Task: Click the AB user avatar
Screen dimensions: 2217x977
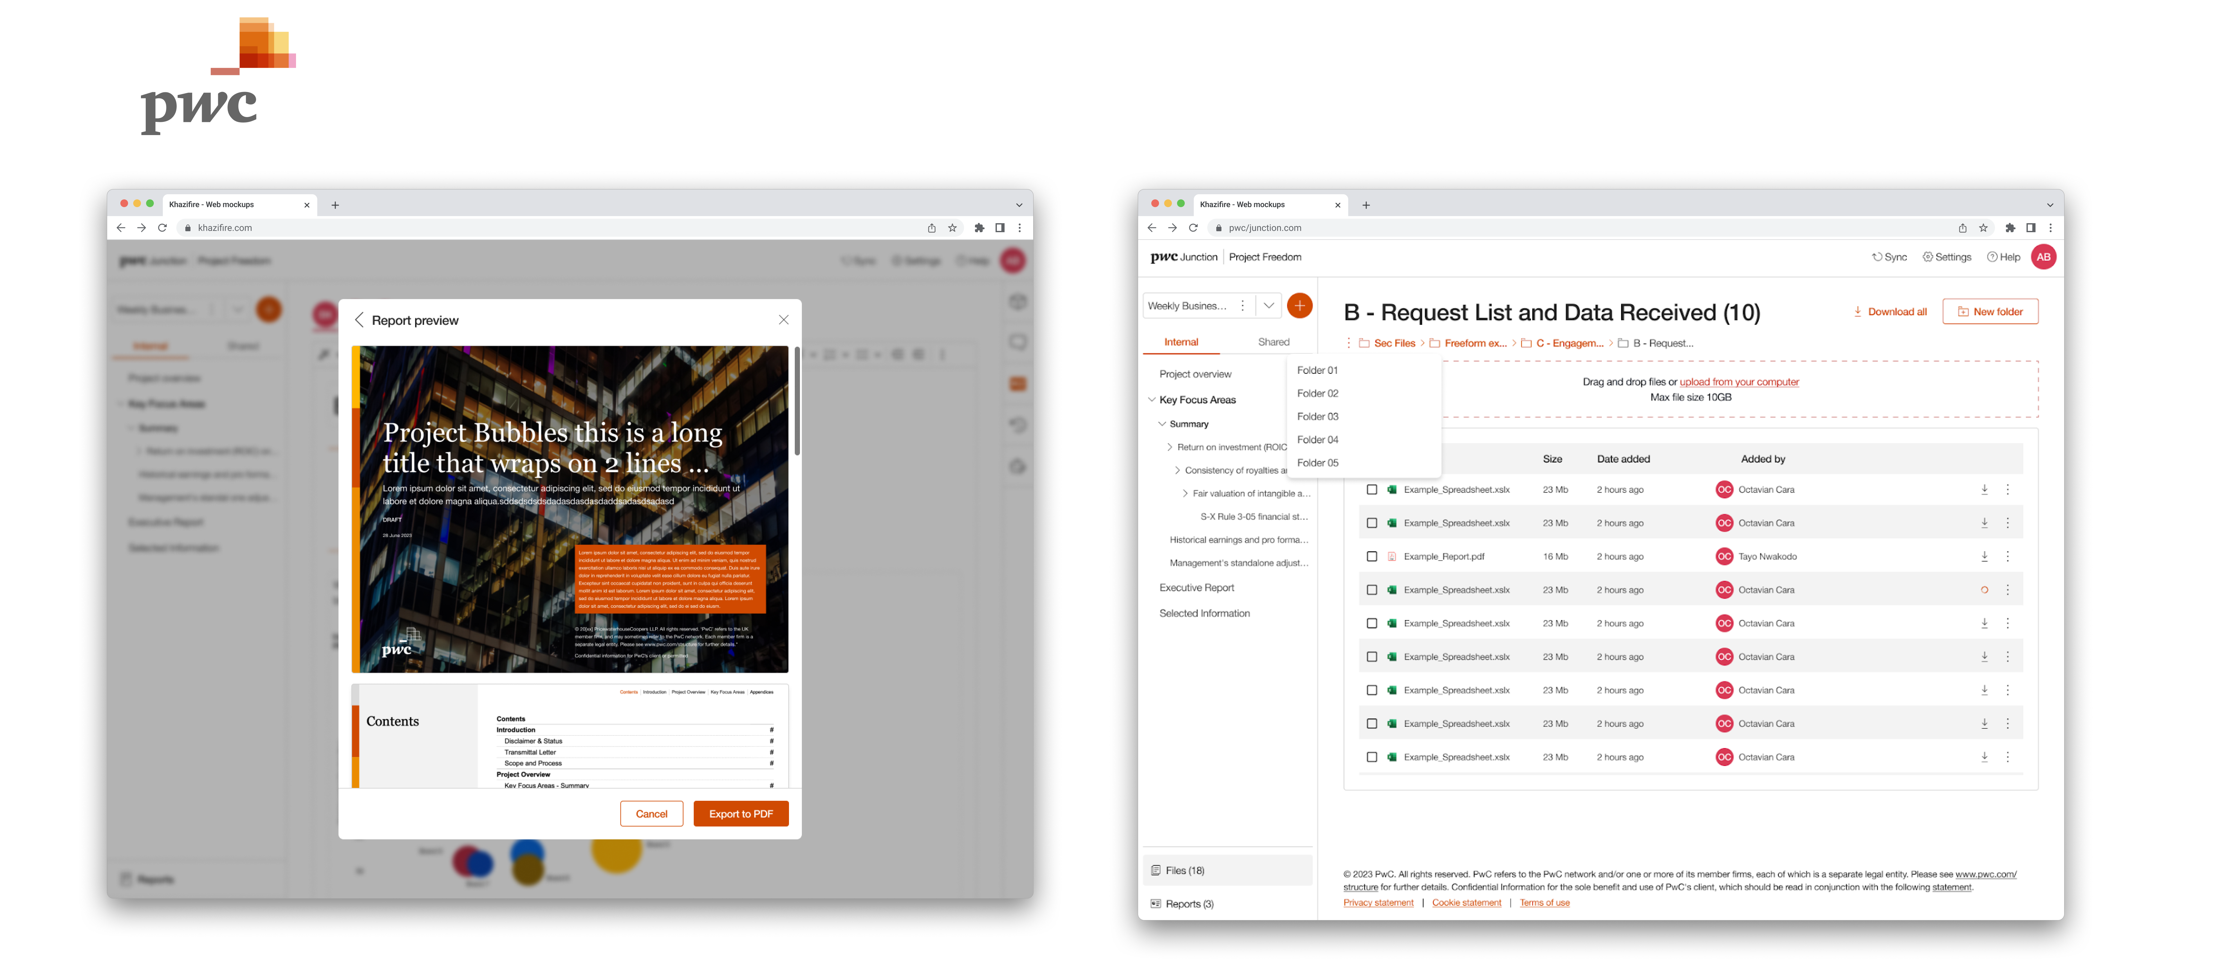Action: coord(2043,257)
